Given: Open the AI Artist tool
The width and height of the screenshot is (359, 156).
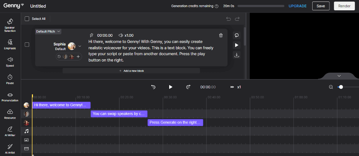Looking at the screenshot, I should click(10, 149).
